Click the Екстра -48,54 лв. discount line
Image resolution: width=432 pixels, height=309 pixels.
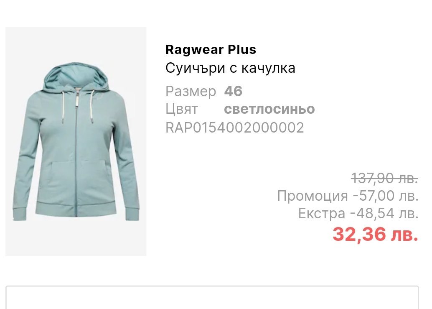pyautogui.click(x=358, y=213)
